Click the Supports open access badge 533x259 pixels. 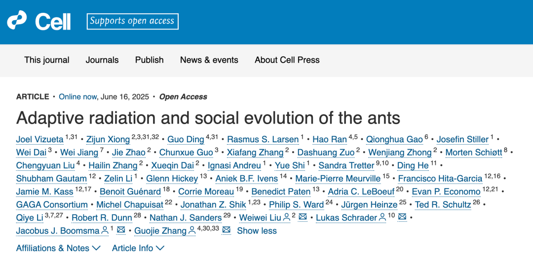click(x=132, y=21)
